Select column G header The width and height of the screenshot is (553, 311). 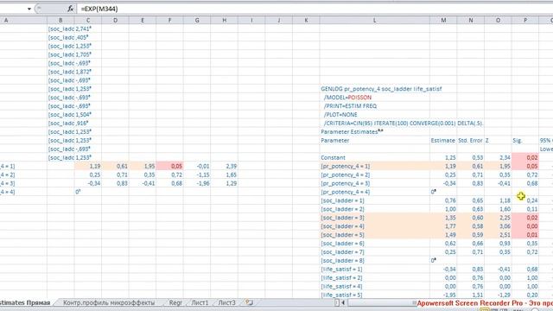(x=197, y=21)
